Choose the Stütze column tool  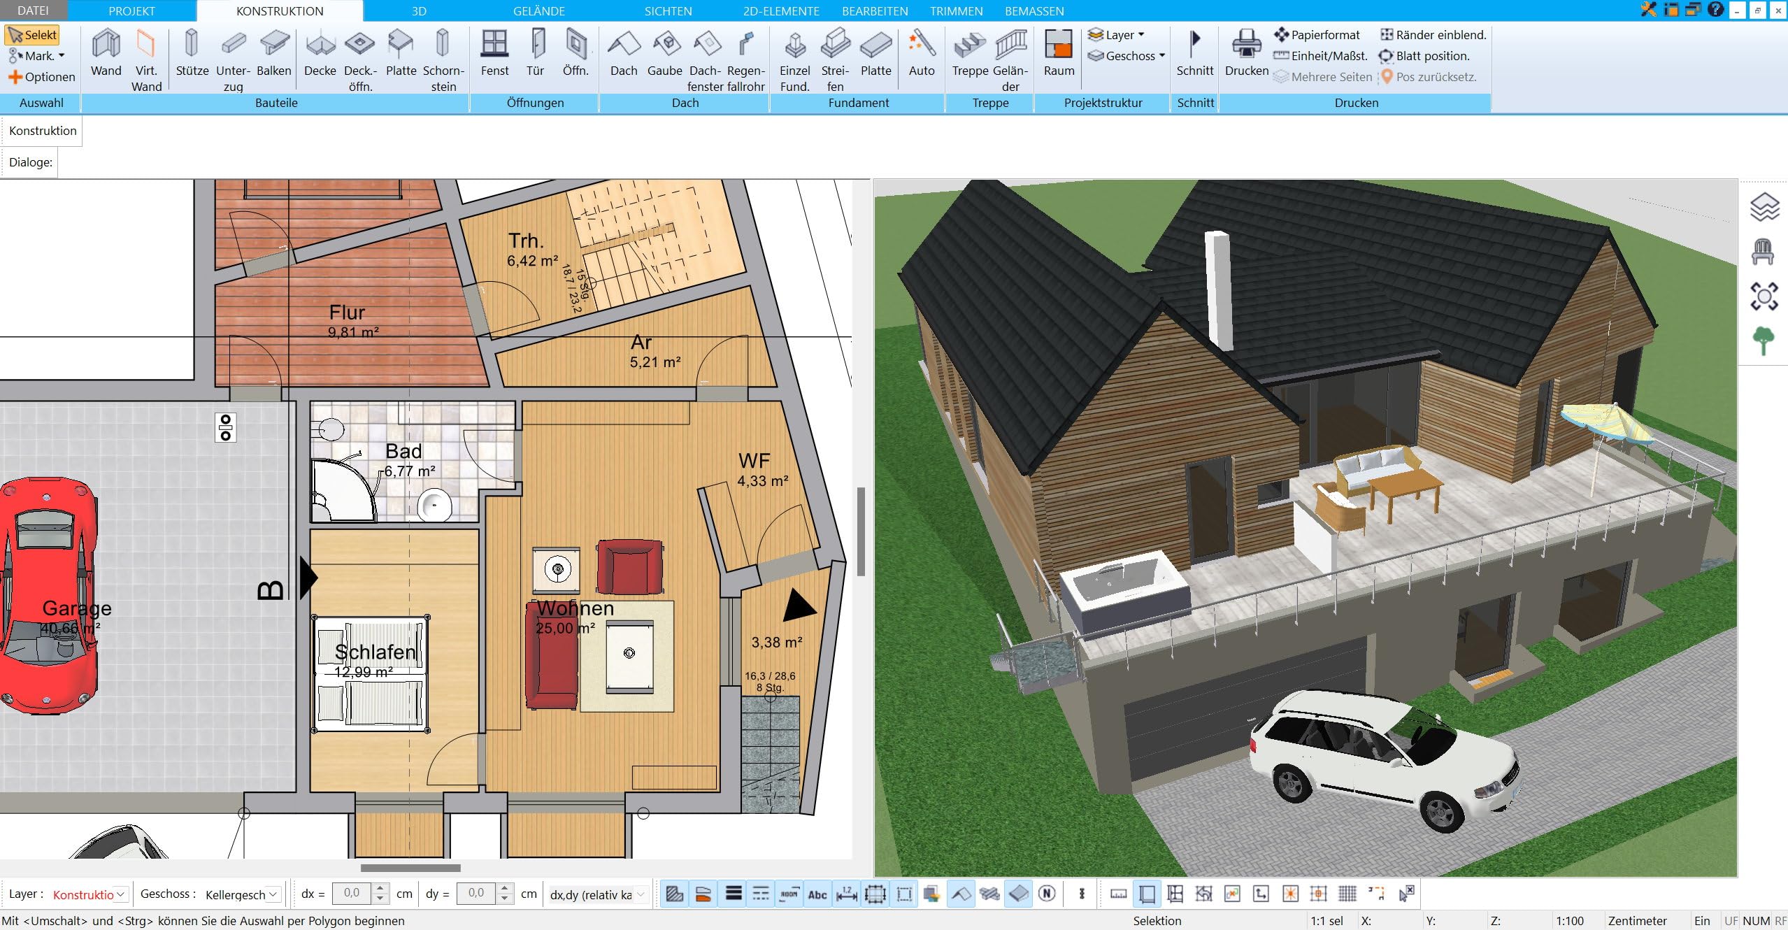[x=192, y=53]
